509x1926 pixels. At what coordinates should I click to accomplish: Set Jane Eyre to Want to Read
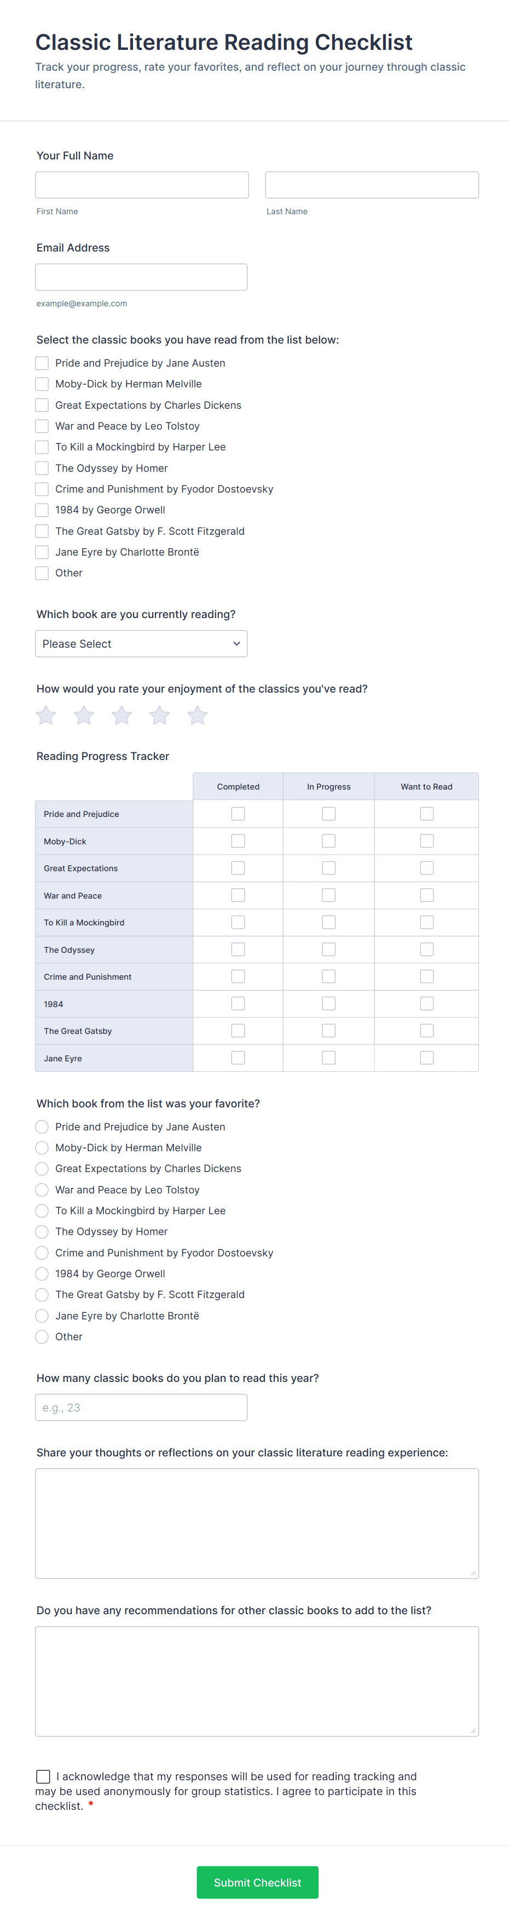pyautogui.click(x=427, y=1058)
